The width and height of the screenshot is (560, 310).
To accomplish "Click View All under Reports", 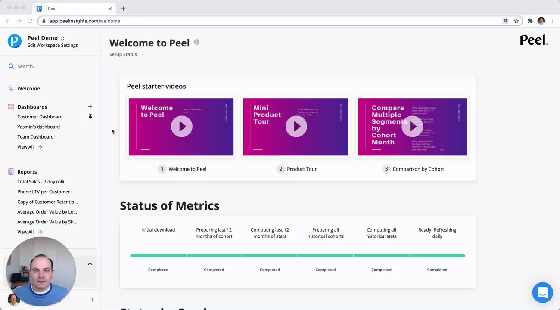I will (30, 232).
